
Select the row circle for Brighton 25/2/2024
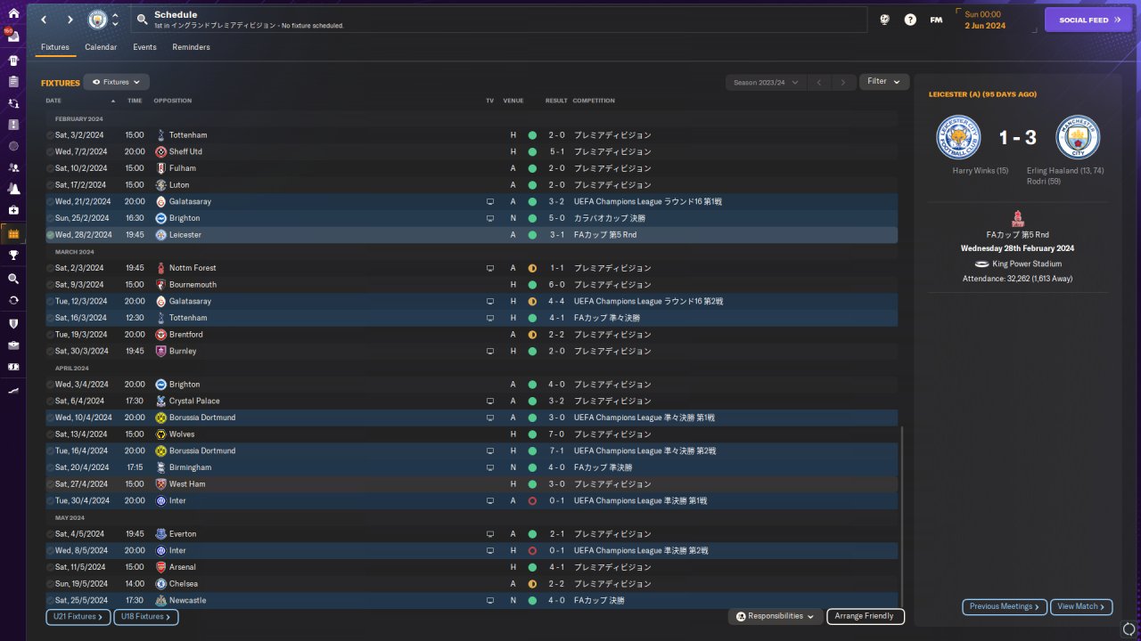pyautogui.click(x=50, y=218)
